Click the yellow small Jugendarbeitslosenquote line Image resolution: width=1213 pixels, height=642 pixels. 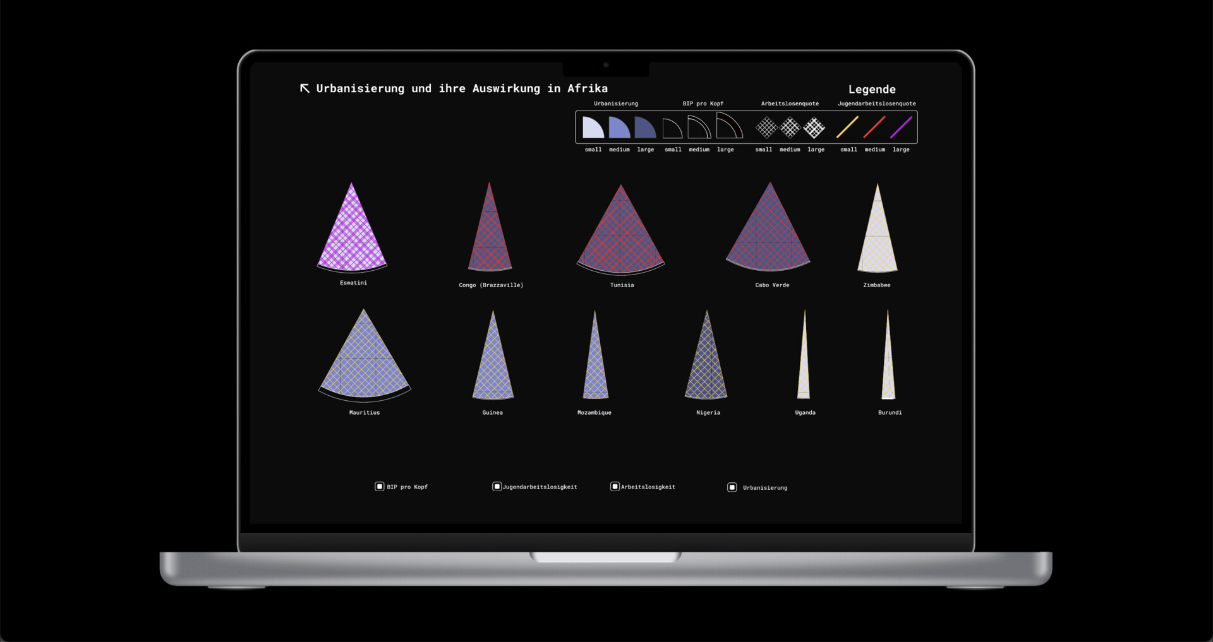tap(847, 127)
